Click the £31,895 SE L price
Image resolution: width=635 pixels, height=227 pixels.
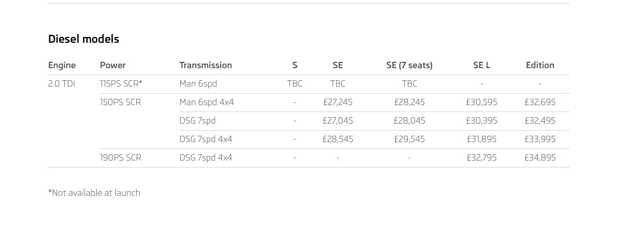(481, 139)
